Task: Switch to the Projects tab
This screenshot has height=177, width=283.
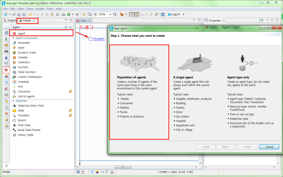Action: coord(10,21)
